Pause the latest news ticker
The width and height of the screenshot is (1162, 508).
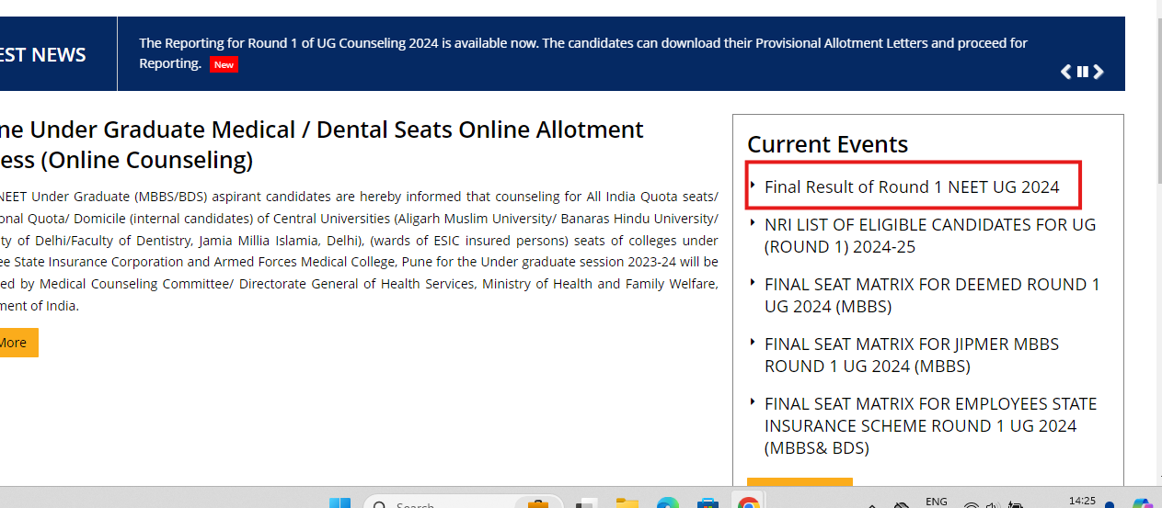click(x=1083, y=72)
